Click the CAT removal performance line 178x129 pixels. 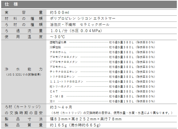[102, 92]
